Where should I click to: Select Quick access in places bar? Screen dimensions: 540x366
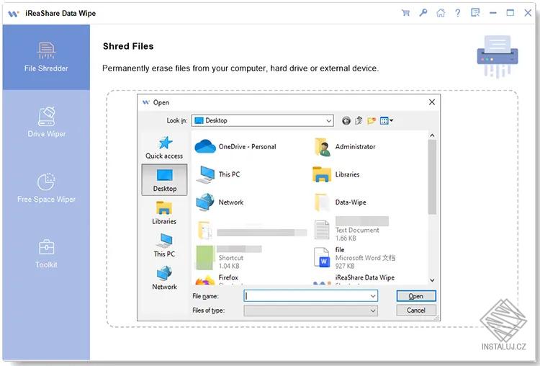164,148
